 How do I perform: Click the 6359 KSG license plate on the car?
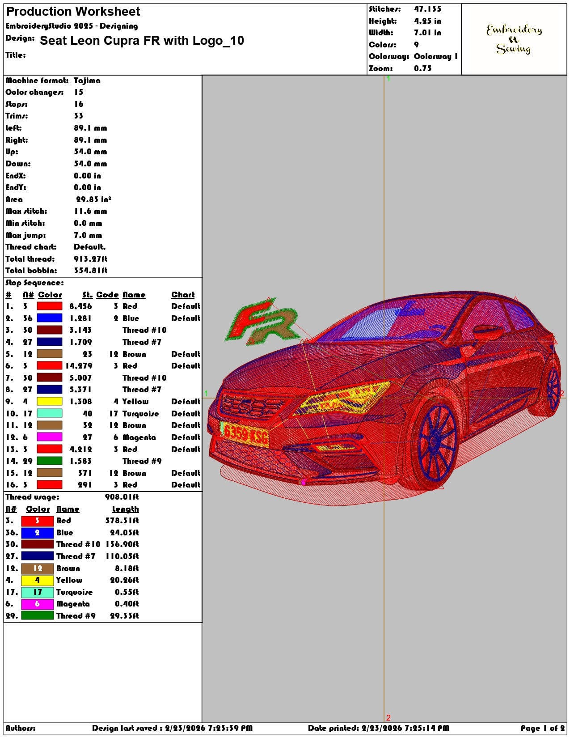245,434
